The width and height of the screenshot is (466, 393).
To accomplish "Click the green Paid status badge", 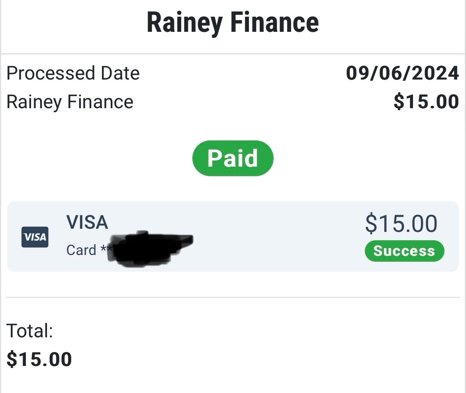I will tap(233, 158).
